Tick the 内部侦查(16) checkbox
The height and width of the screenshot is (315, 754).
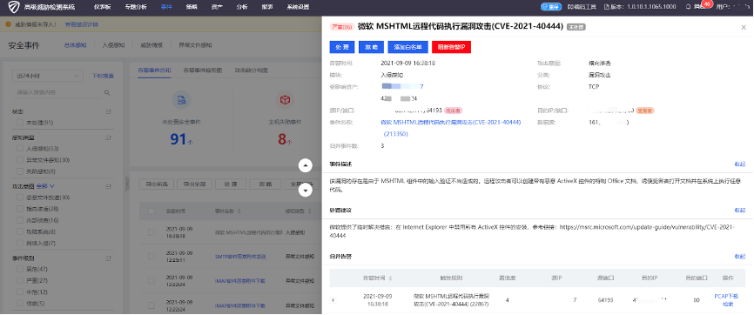20,220
